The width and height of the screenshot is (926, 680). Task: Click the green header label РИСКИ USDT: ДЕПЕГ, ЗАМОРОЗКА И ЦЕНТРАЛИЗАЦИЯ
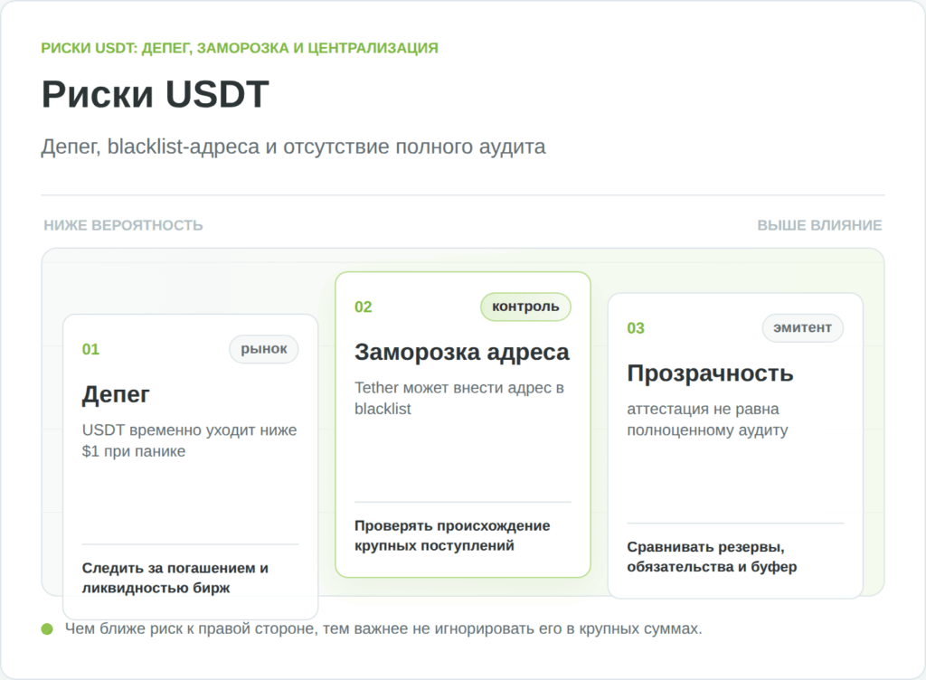pyautogui.click(x=239, y=48)
